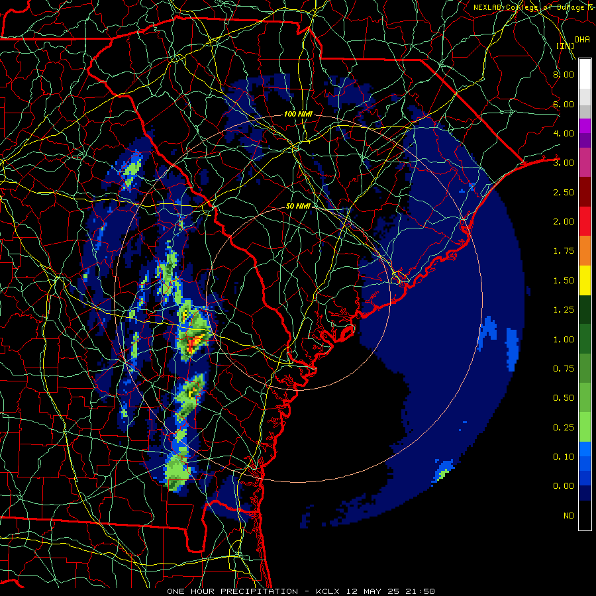The image size is (596, 596).
Task: Click the dark red legend swatch
Action: point(585,192)
